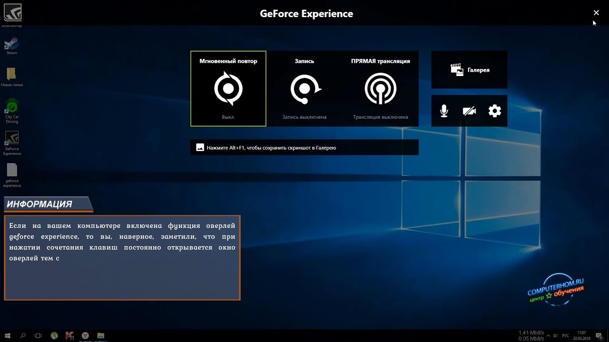The width and height of the screenshot is (609, 342).
Task: Open the green torrent app on taskbar
Action: click(x=54, y=336)
